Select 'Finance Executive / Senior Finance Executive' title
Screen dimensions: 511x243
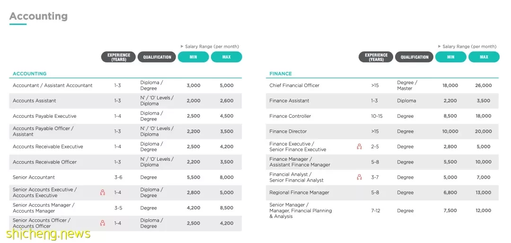[x=298, y=147]
